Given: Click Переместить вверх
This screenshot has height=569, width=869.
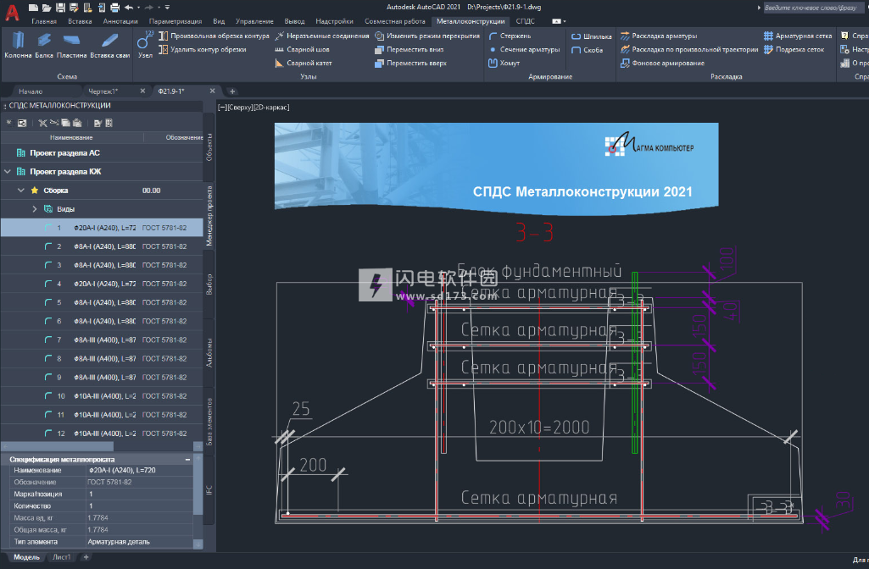Looking at the screenshot, I should (410, 64).
